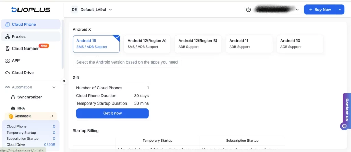Click the Synchronizer icon
This screenshot has height=152, width=351.
coord(13,97)
